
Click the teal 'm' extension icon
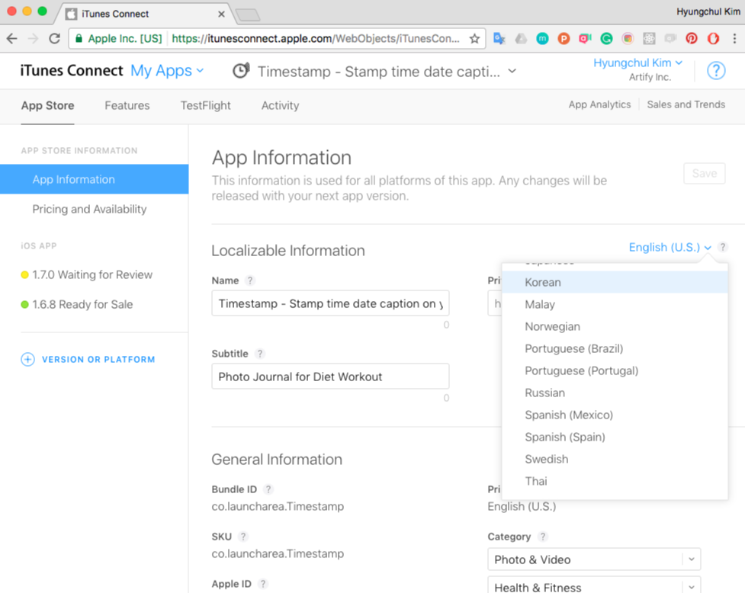(x=542, y=38)
